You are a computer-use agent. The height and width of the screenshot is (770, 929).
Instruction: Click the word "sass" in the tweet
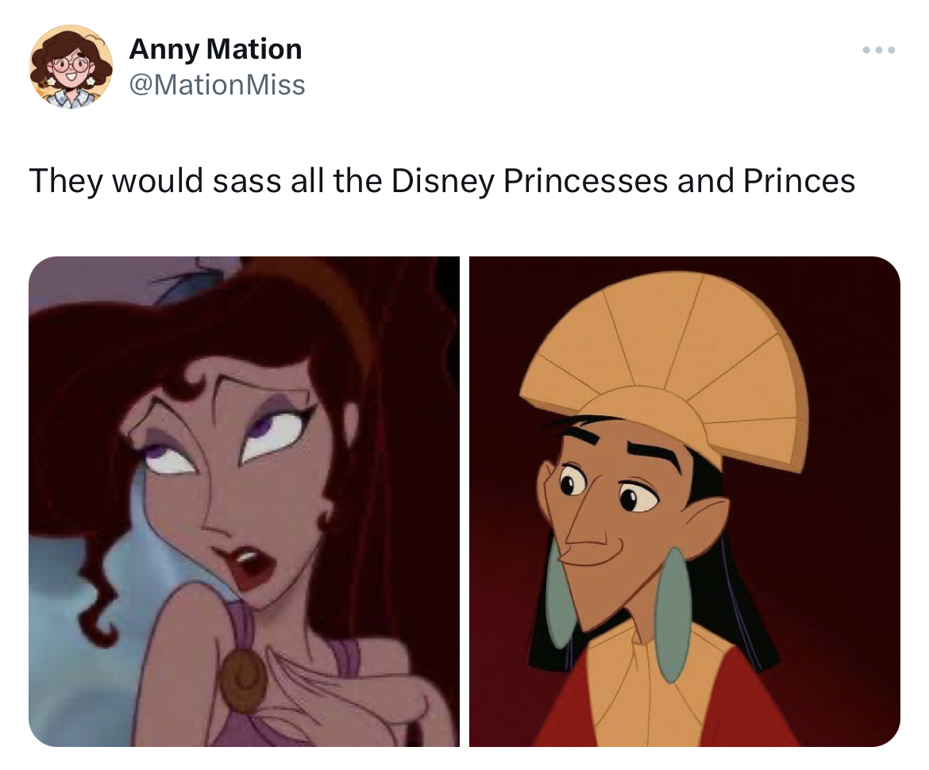247,181
